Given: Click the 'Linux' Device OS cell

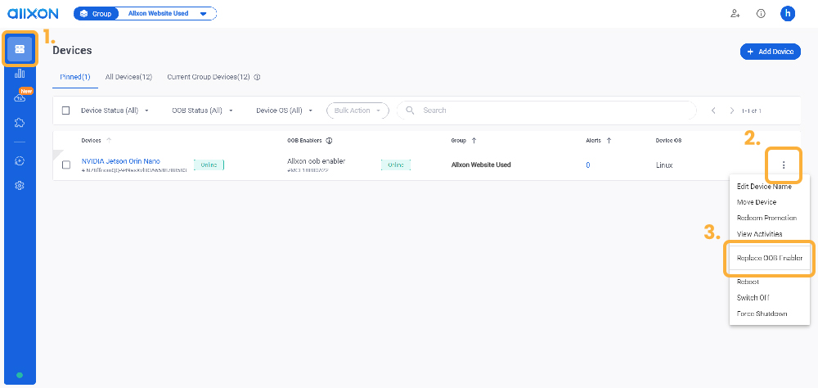Looking at the screenshot, I should (x=664, y=165).
